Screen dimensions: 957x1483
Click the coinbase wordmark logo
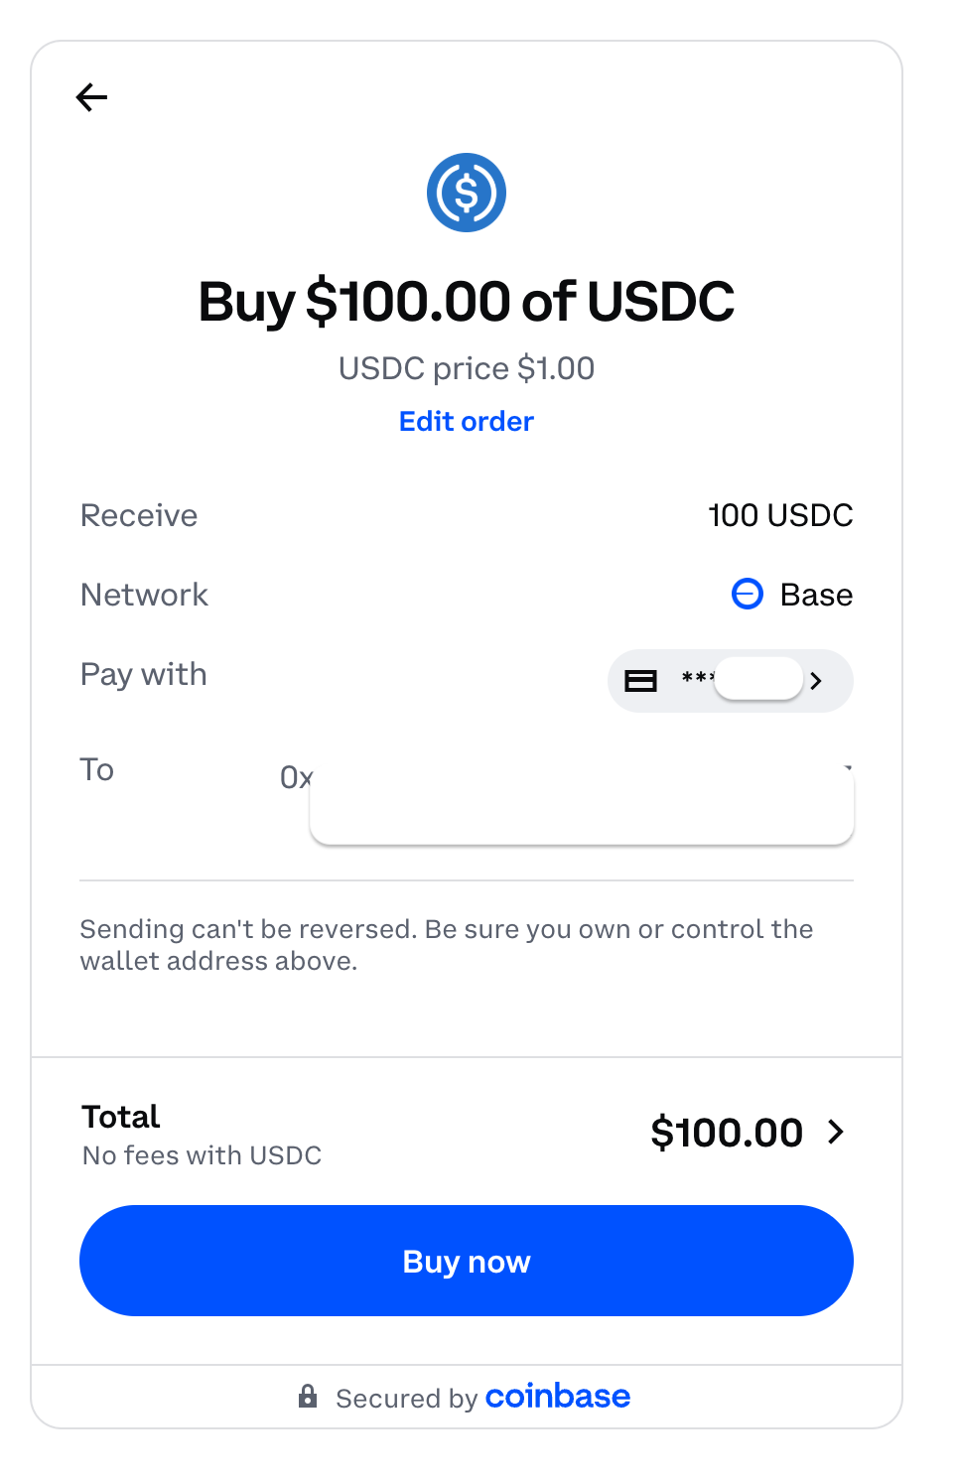point(557,1396)
